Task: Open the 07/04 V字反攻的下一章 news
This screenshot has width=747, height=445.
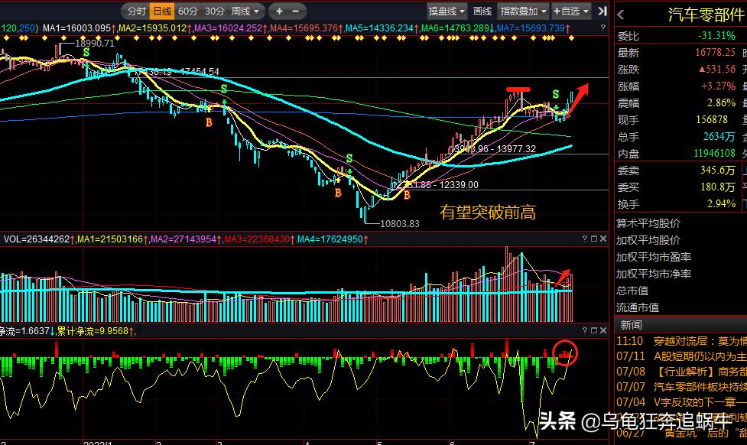Action: tap(681, 402)
